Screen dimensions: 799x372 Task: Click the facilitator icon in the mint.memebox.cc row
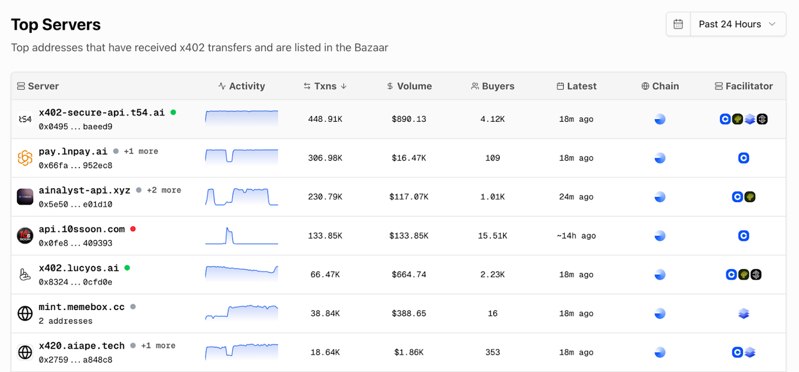(743, 313)
